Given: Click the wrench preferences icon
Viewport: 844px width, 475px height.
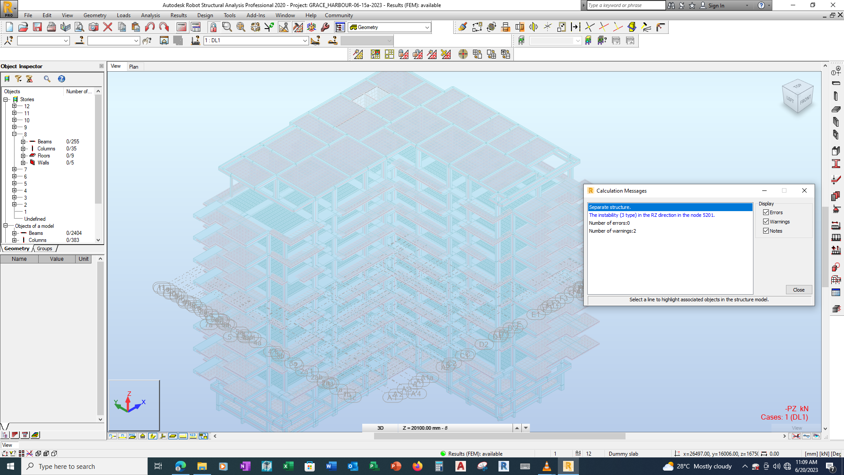Looking at the screenshot, I should pos(325,27).
